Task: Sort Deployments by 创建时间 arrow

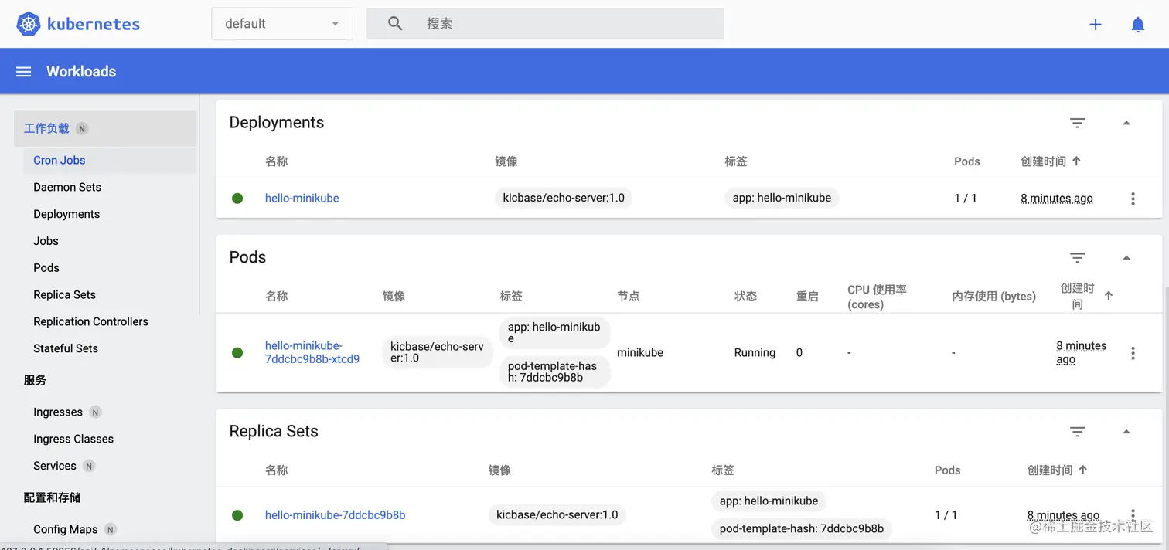Action: point(1076,161)
